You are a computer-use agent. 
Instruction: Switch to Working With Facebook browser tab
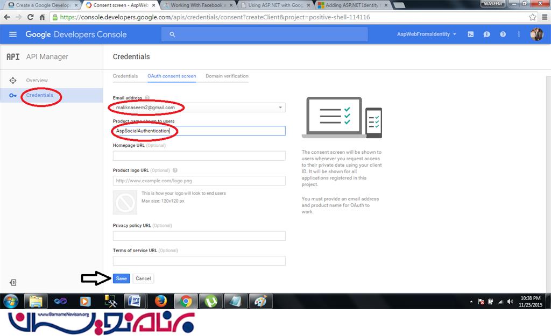198,5
